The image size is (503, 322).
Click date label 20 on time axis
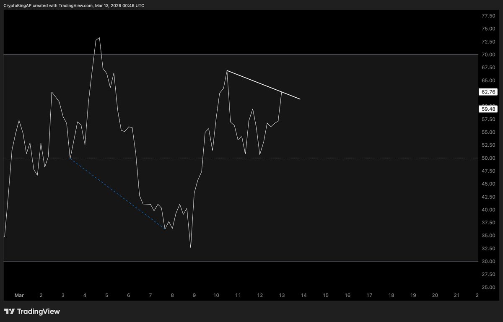[x=435, y=296]
